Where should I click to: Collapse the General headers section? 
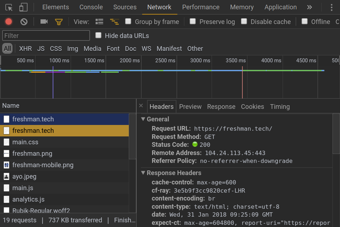click(143, 119)
